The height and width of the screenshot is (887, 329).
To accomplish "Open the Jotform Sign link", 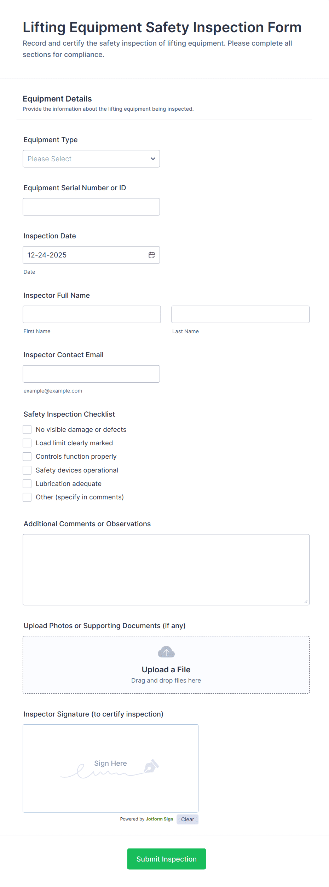I will point(159,819).
